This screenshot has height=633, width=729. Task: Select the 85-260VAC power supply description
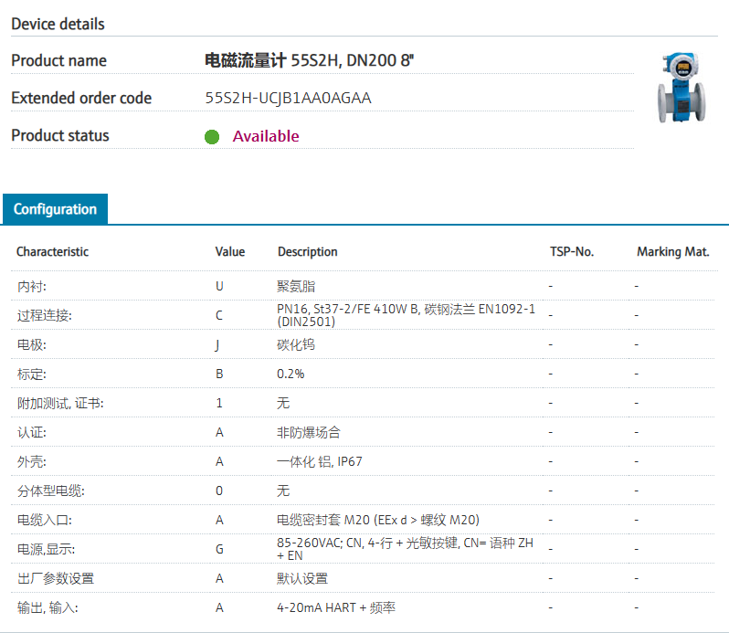coord(405,549)
